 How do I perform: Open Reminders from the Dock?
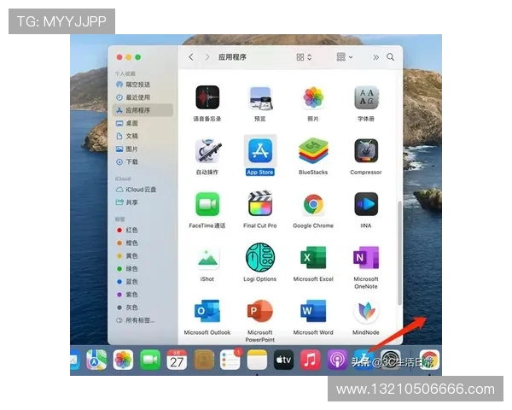point(230,360)
